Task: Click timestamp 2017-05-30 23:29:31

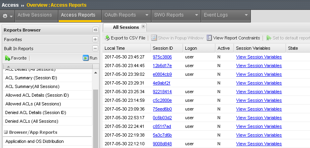Action: [x=125, y=83]
